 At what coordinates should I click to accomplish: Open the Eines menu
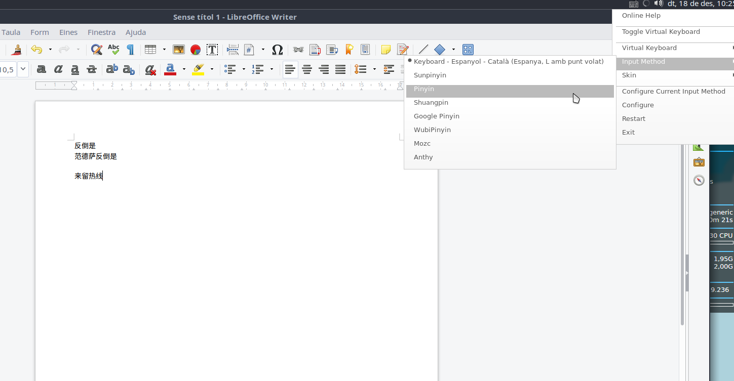(x=68, y=32)
